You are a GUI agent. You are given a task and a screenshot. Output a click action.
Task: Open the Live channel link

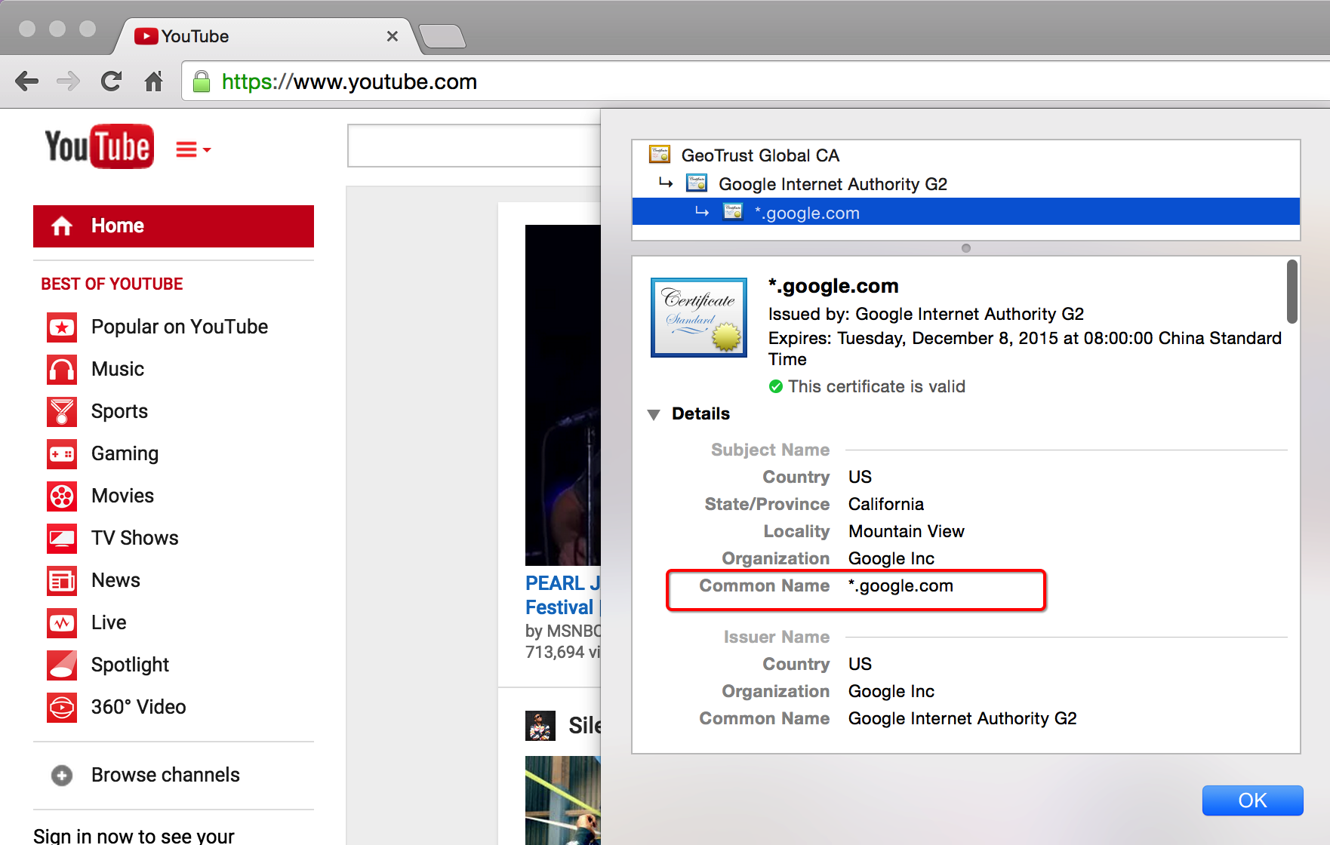pos(109,622)
